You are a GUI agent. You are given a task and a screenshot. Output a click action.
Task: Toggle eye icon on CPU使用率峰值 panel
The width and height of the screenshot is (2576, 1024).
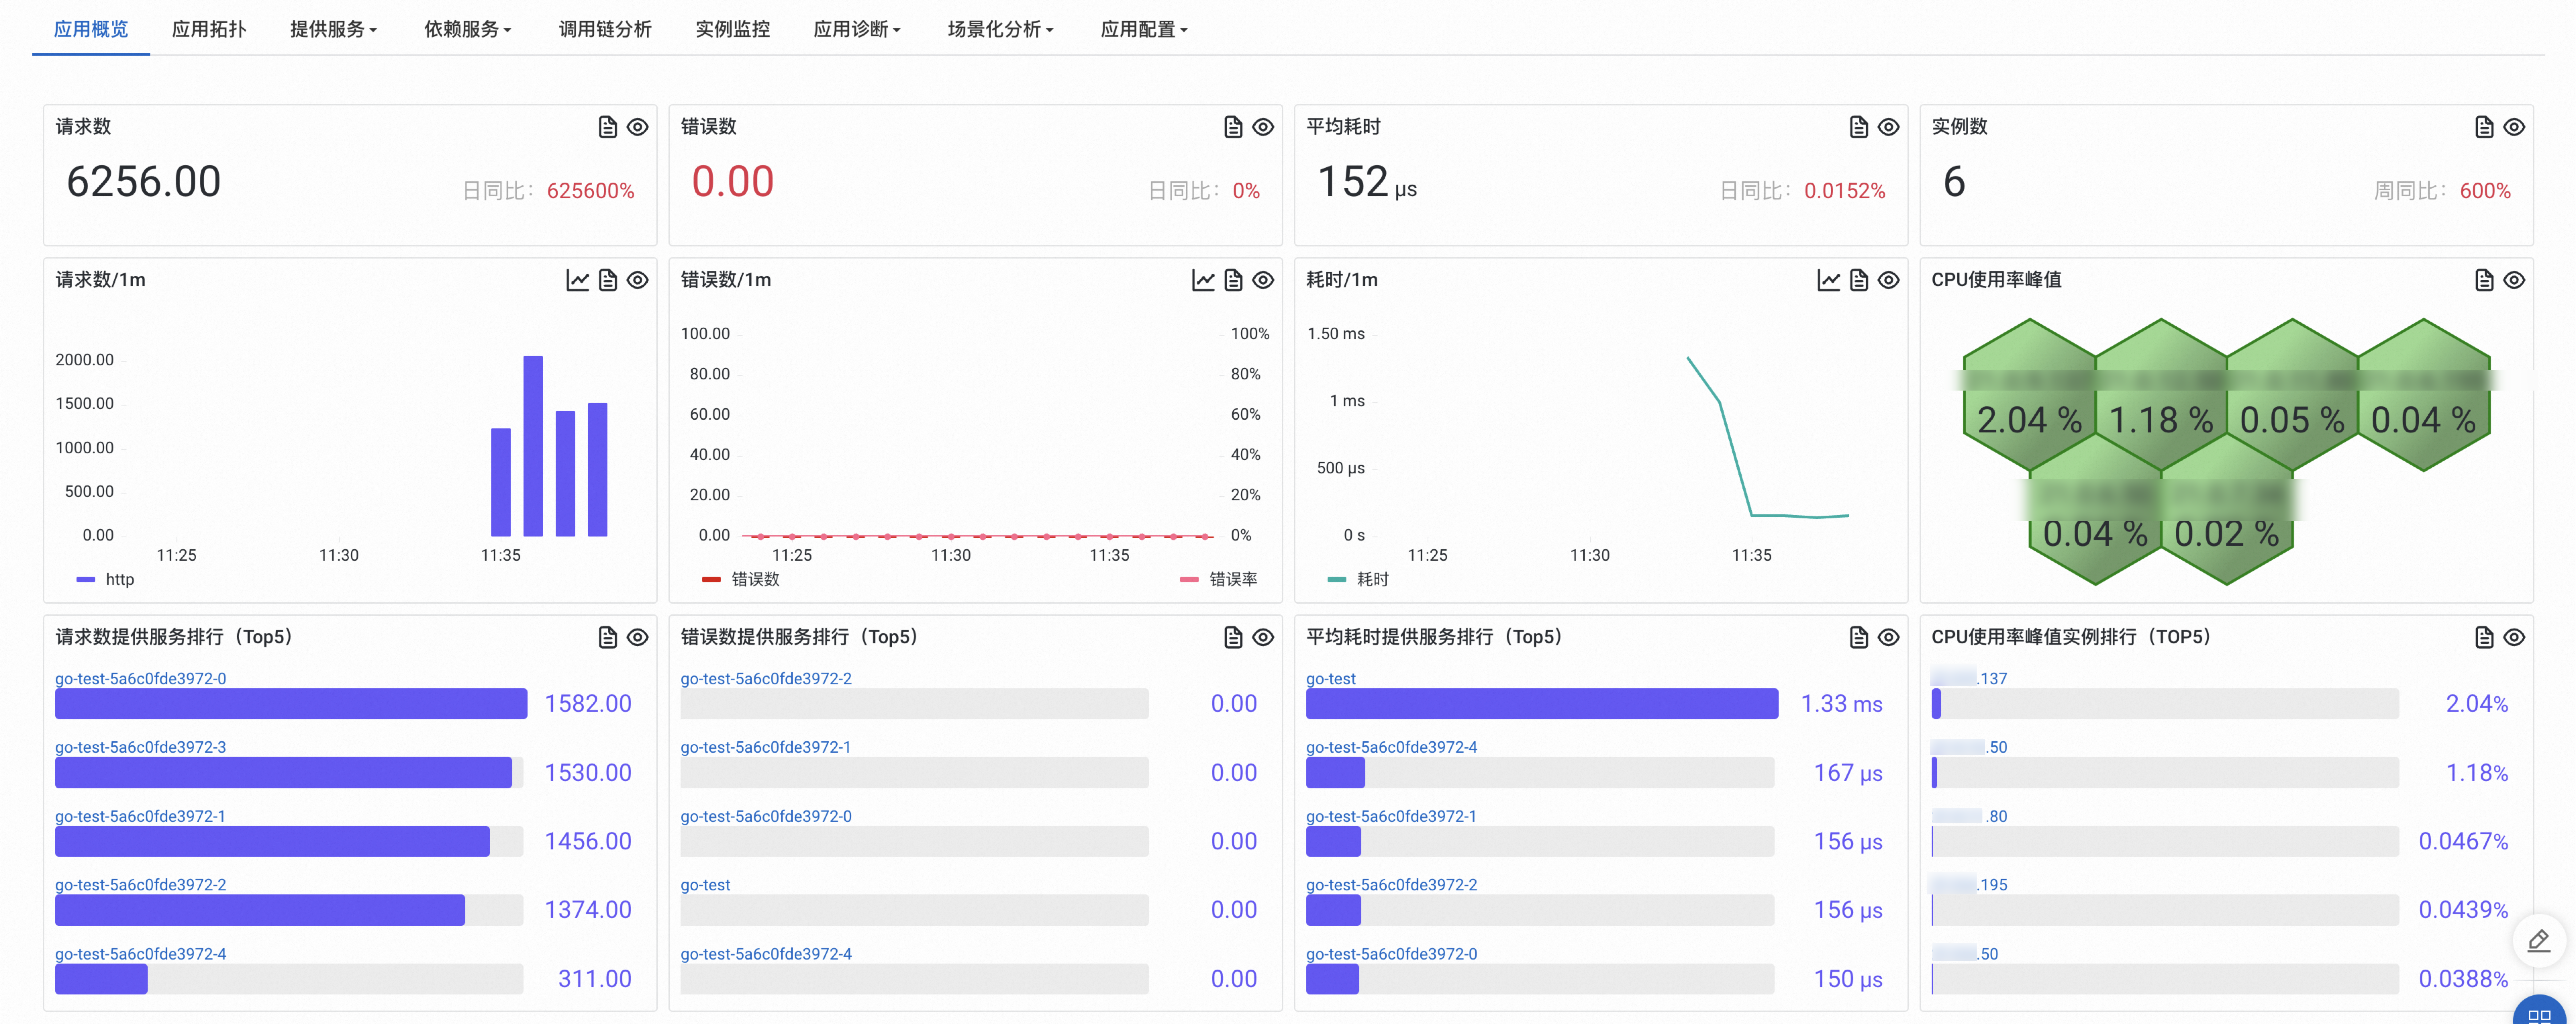[x=2514, y=280]
